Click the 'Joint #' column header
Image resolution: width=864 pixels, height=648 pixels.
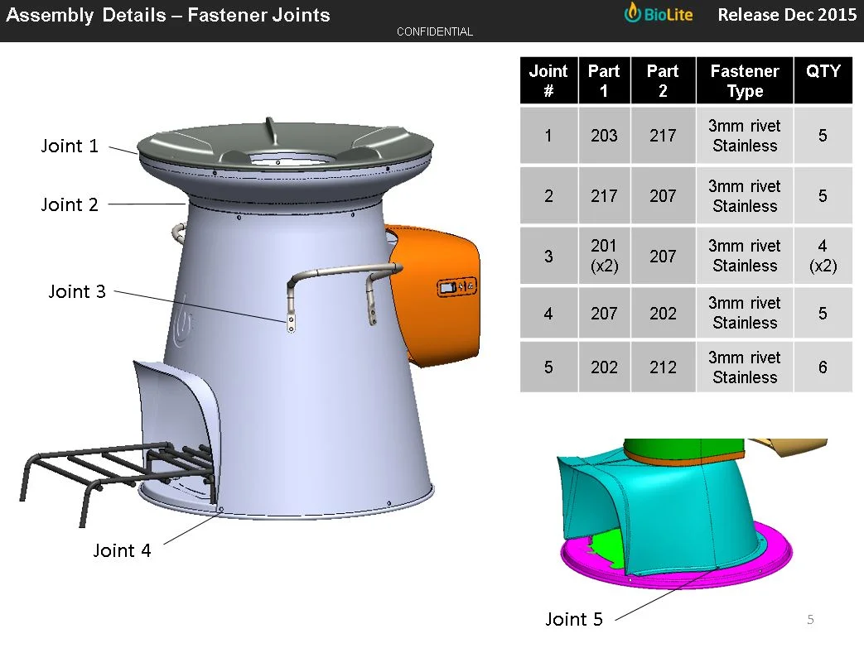549,80
